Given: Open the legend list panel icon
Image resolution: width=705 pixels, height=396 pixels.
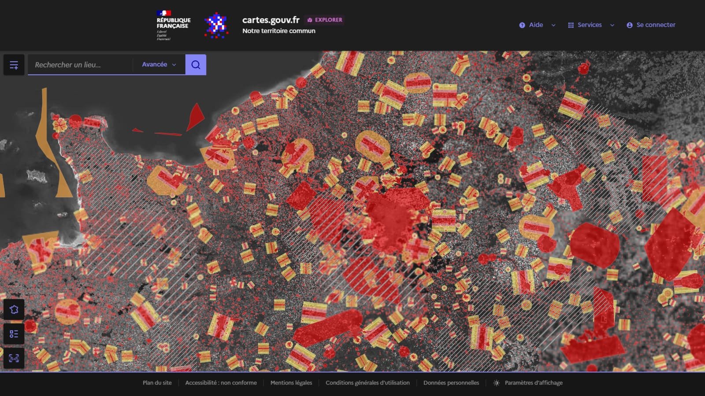Looking at the screenshot, I should pyautogui.click(x=14, y=334).
